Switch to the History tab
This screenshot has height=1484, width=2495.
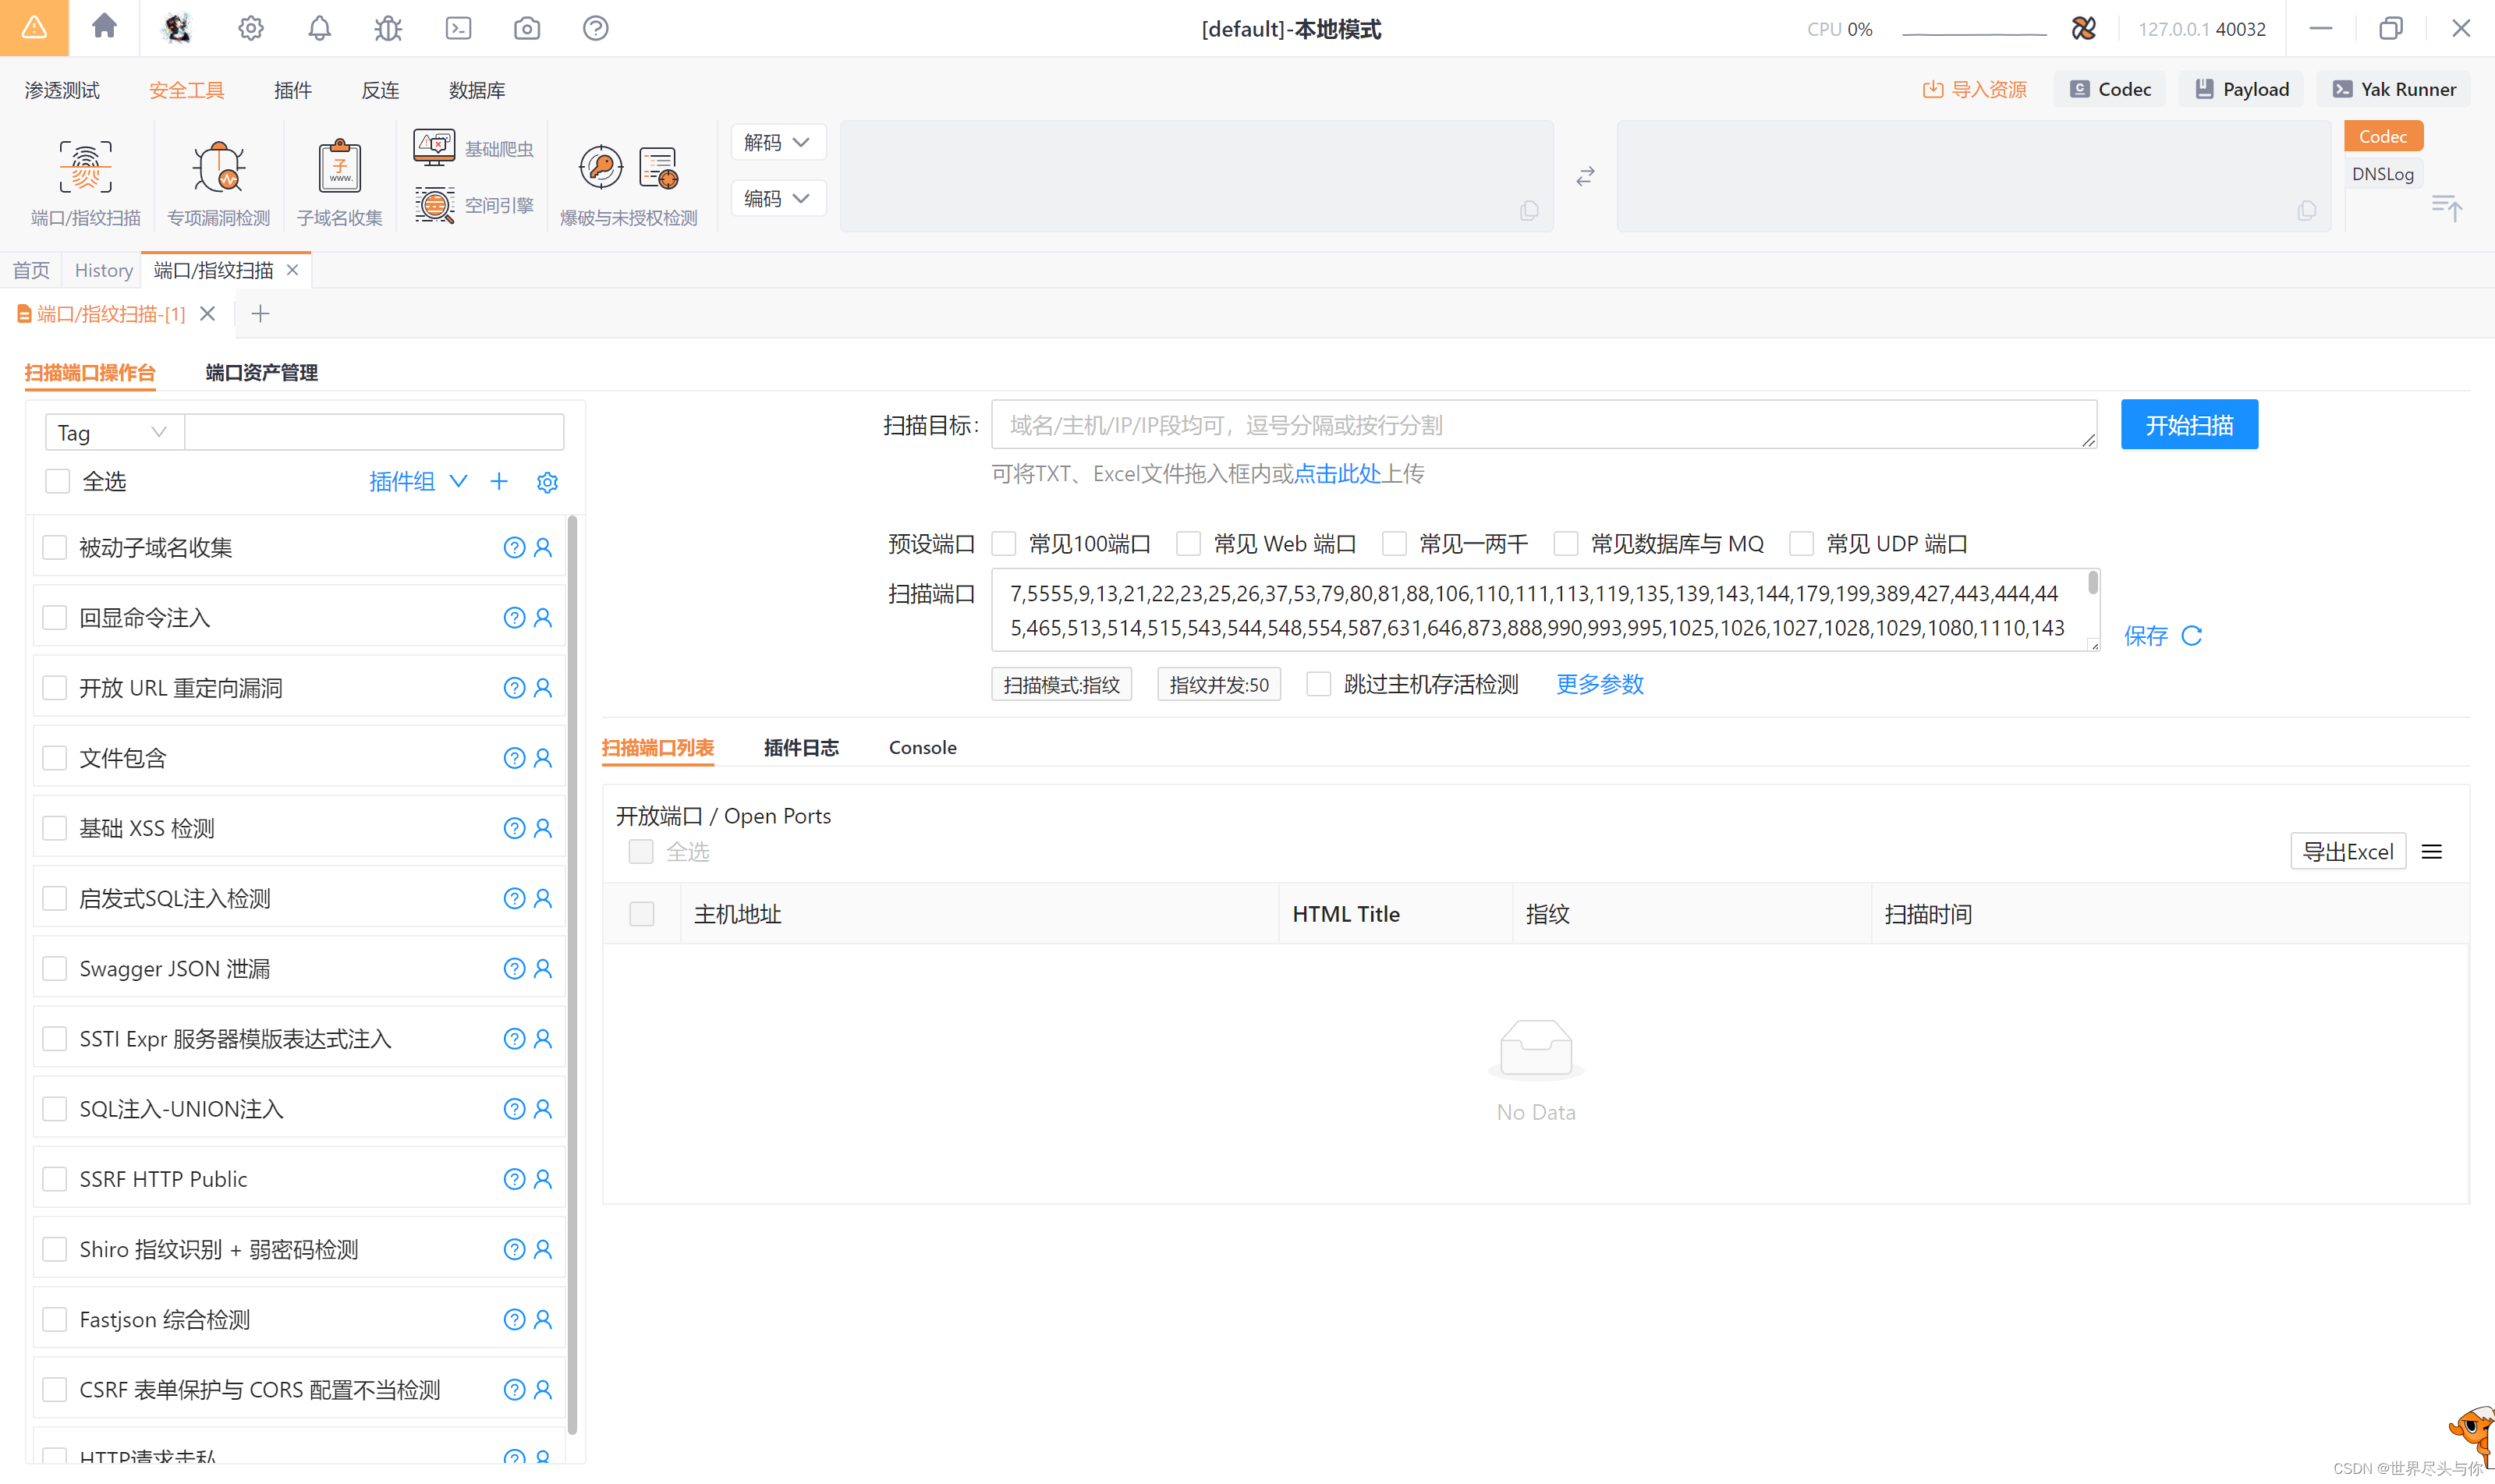[103, 270]
